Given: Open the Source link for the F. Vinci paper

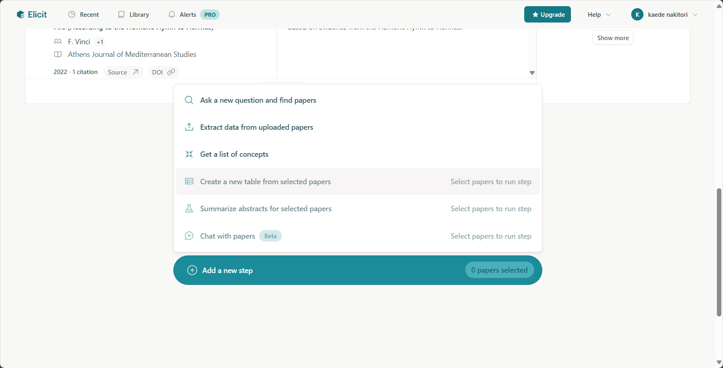Looking at the screenshot, I should click(123, 72).
